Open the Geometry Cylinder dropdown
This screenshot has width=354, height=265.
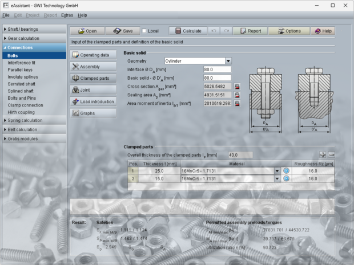228,61
